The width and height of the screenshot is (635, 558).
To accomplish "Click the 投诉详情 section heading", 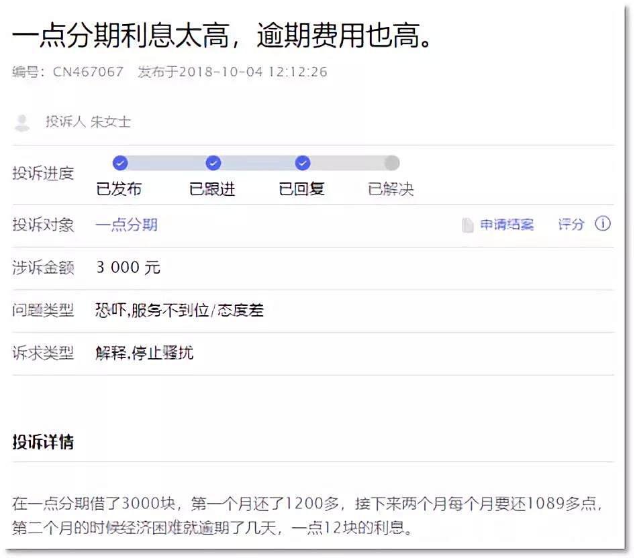I will [43, 442].
